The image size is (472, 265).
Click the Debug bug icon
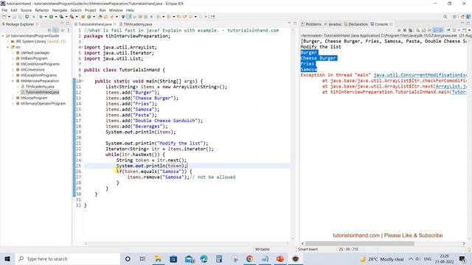(x=41, y=16)
